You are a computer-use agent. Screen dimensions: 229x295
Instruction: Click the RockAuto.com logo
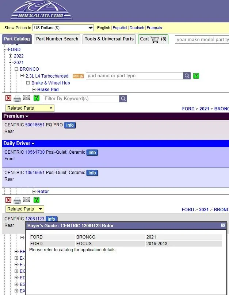(41, 10)
